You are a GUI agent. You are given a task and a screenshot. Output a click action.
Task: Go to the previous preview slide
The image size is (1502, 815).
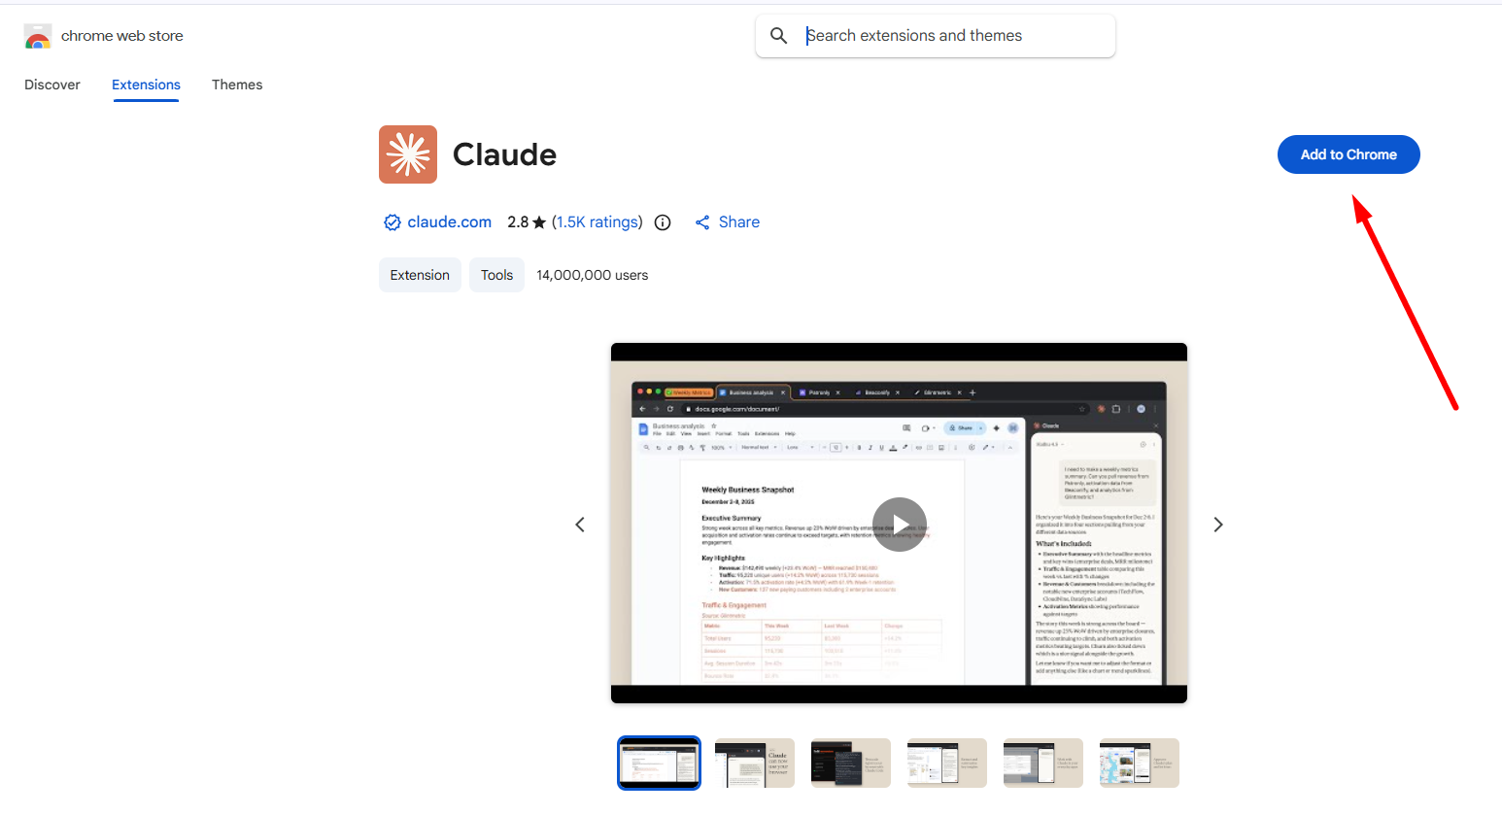pyautogui.click(x=580, y=525)
